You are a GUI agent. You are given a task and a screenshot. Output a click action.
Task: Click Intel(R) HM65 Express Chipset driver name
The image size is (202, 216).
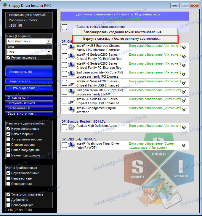tap(99, 48)
